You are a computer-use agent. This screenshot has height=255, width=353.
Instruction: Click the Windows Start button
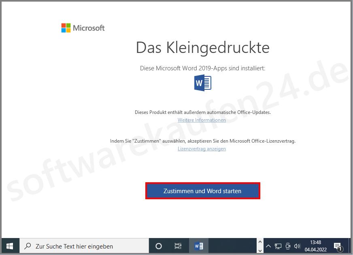(9, 245)
